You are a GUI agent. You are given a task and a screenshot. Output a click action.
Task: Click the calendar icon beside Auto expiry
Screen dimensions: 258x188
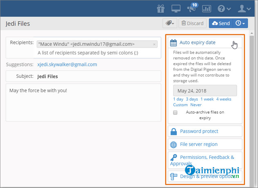173,42
